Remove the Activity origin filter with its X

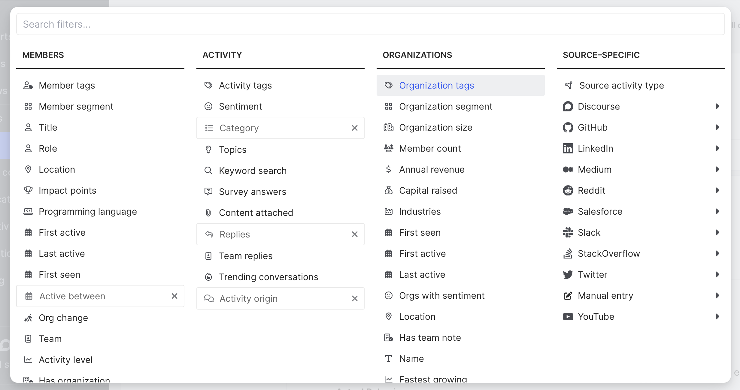click(x=355, y=299)
